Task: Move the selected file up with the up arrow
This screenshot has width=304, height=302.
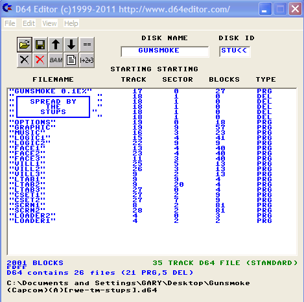Action: [56, 45]
